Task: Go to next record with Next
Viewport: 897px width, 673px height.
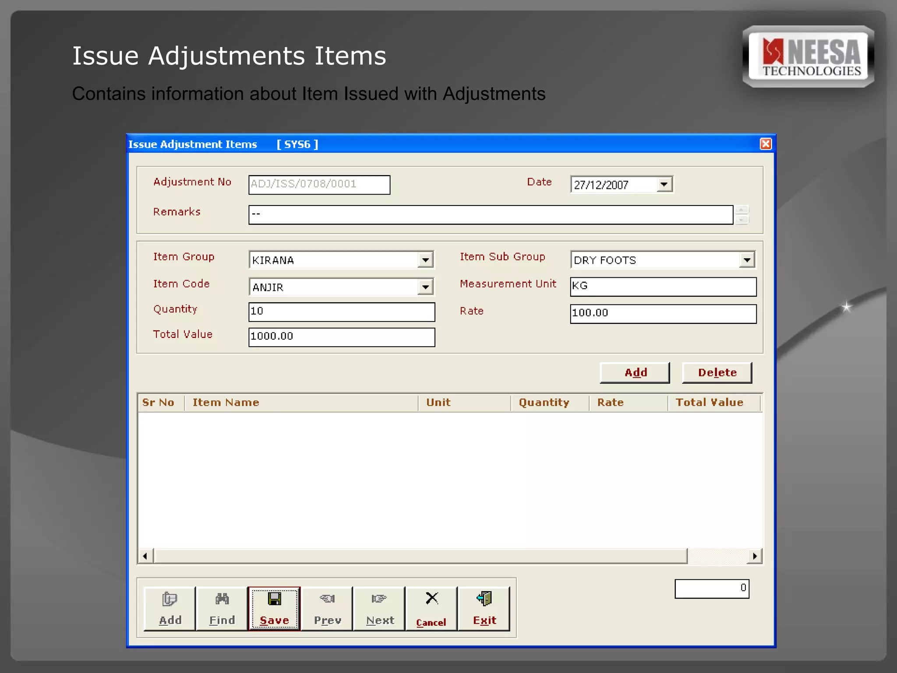Action: coord(379,608)
